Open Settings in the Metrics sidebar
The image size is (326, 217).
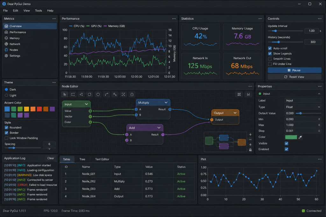coord(30,56)
